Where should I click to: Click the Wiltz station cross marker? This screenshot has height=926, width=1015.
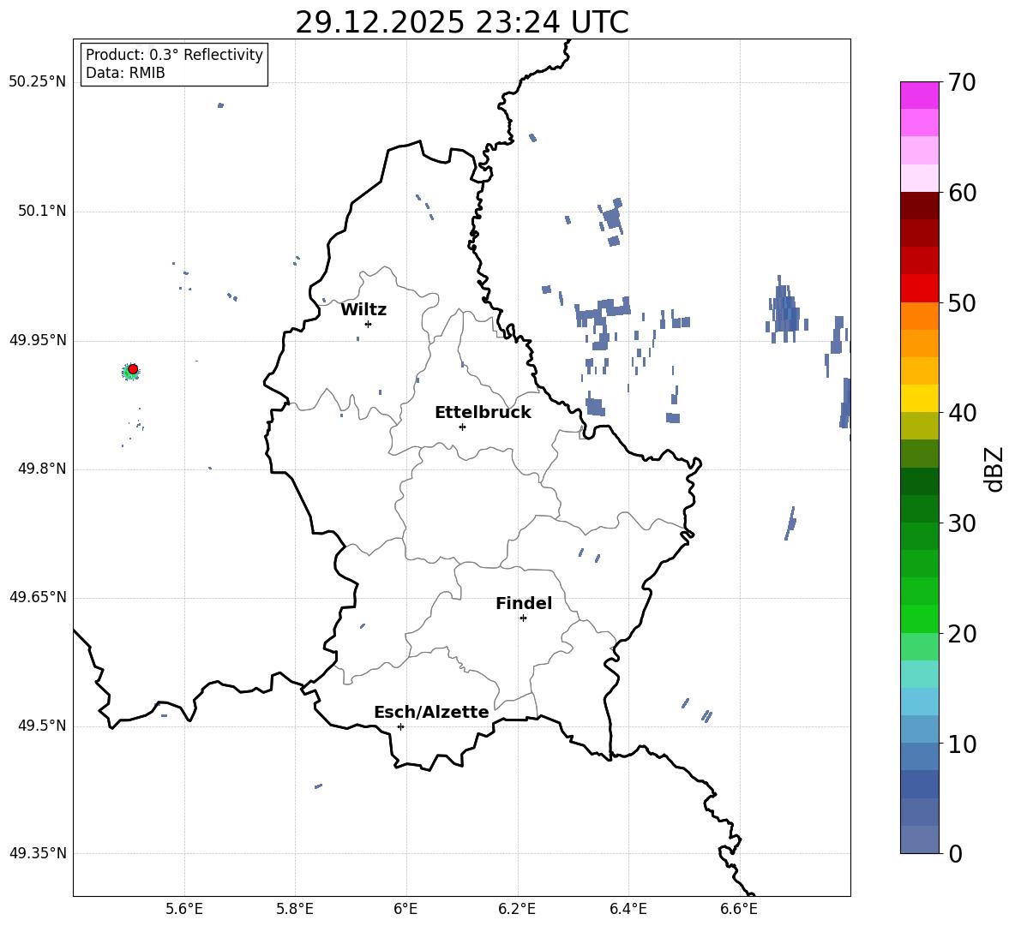point(369,324)
